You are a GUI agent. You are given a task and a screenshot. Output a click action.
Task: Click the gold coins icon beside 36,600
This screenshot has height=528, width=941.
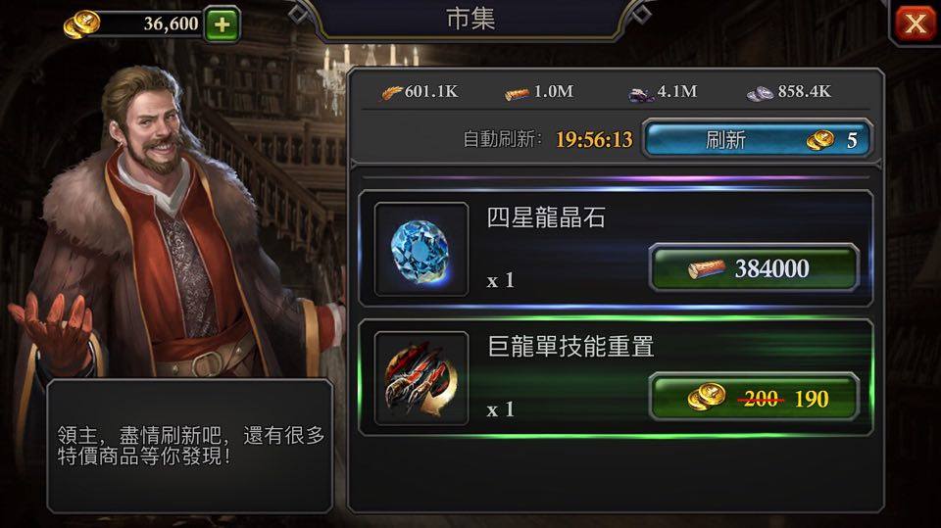coord(81,24)
